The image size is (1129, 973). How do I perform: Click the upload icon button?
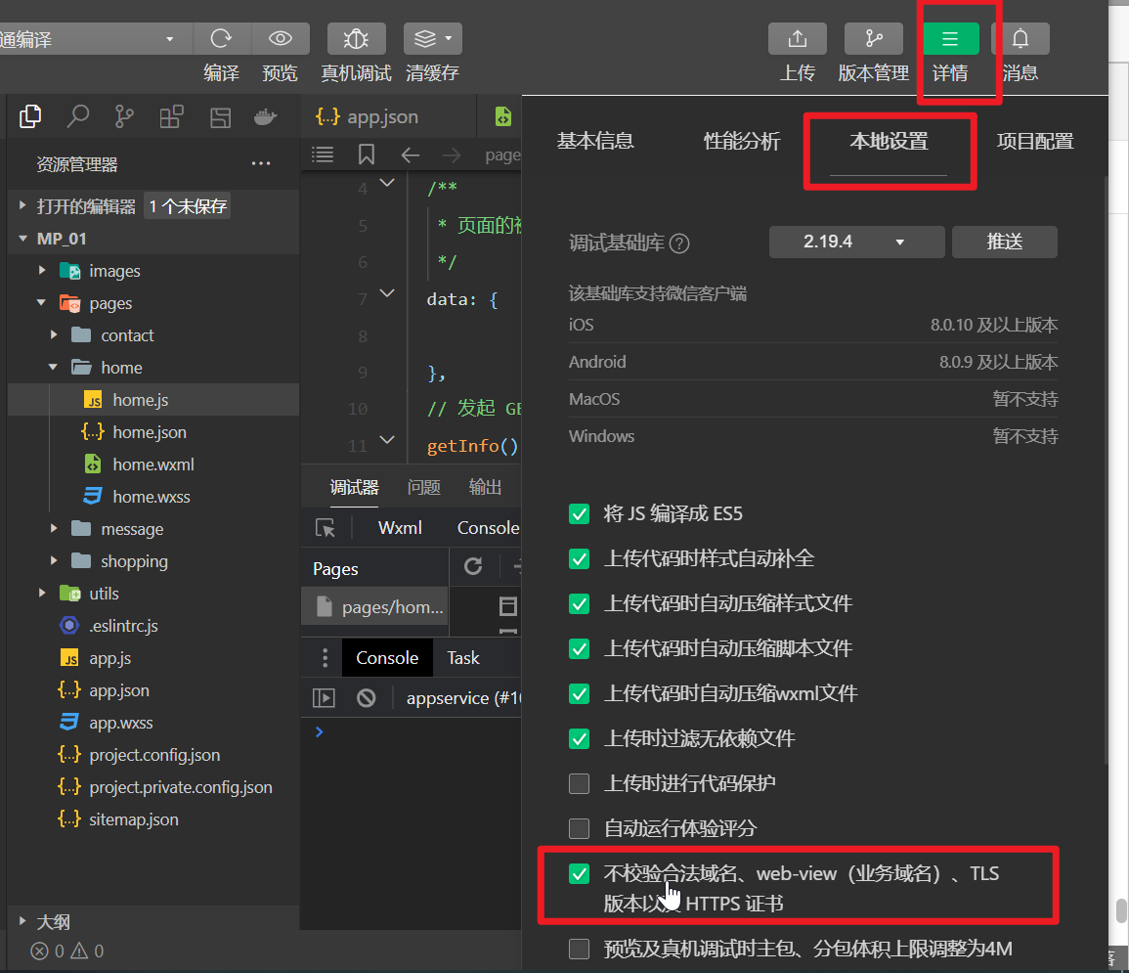coord(797,38)
